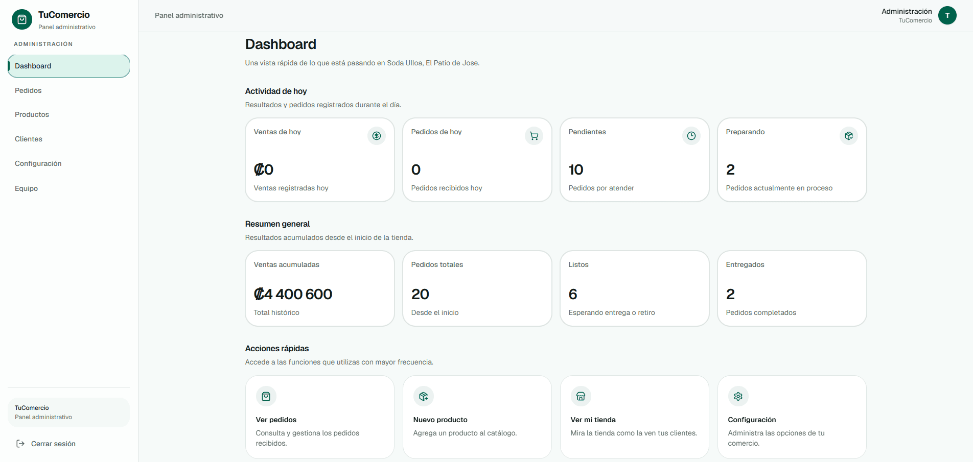Viewport: 973px width, 462px height.
Task: Click the Dashboard page title
Action: 281,44
